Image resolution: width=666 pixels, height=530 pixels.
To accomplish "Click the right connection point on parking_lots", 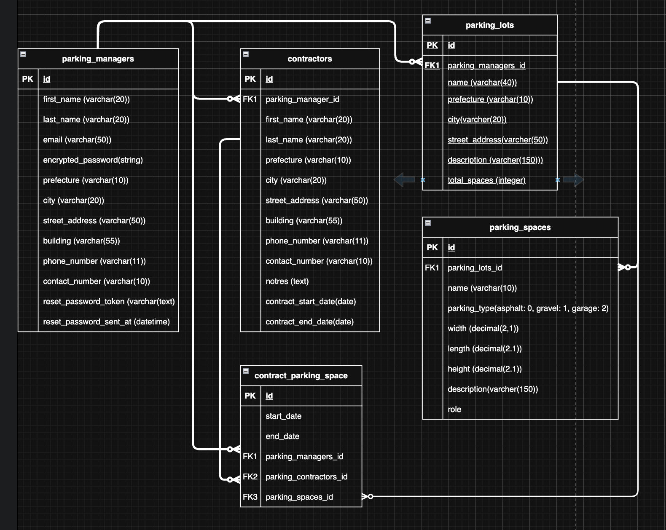I will [x=558, y=180].
